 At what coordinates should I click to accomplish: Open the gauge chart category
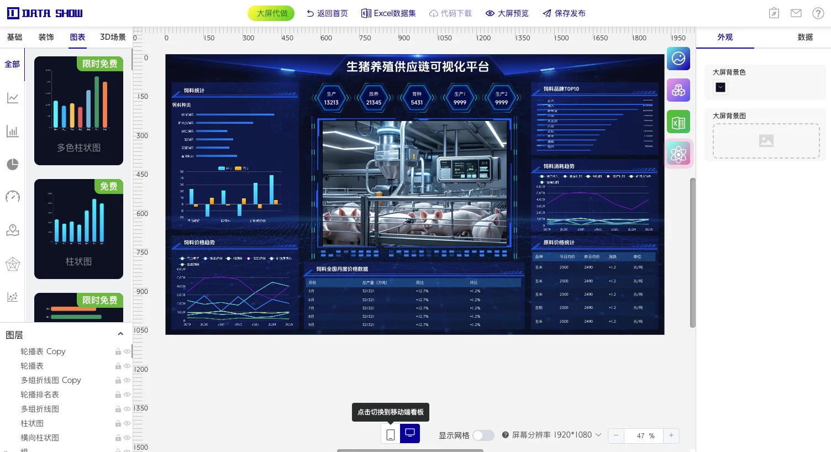[12, 197]
